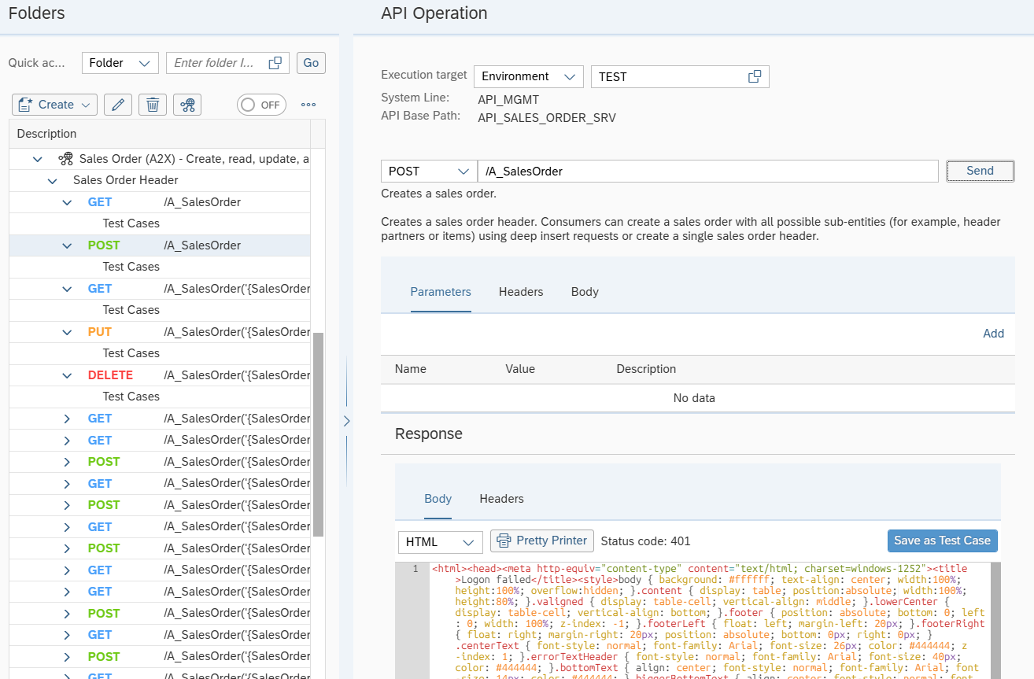The height and width of the screenshot is (679, 1034).
Task: Open the three-dots more options menu
Action: 308,105
